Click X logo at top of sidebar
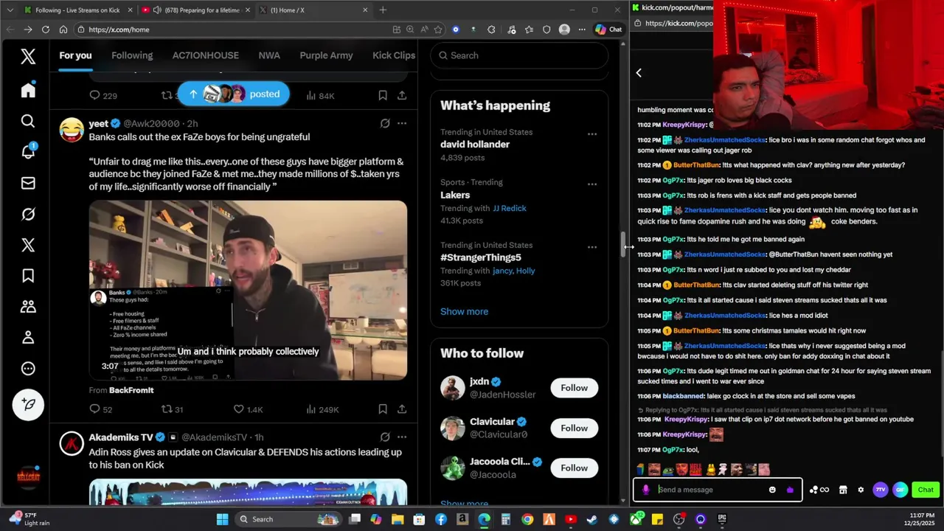Image resolution: width=944 pixels, height=531 pixels. tap(28, 56)
